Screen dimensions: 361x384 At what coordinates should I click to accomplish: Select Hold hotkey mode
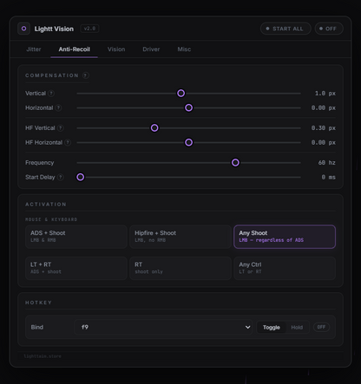297,328
